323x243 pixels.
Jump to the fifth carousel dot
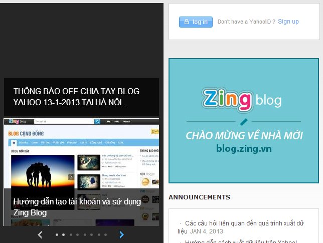[84, 234]
